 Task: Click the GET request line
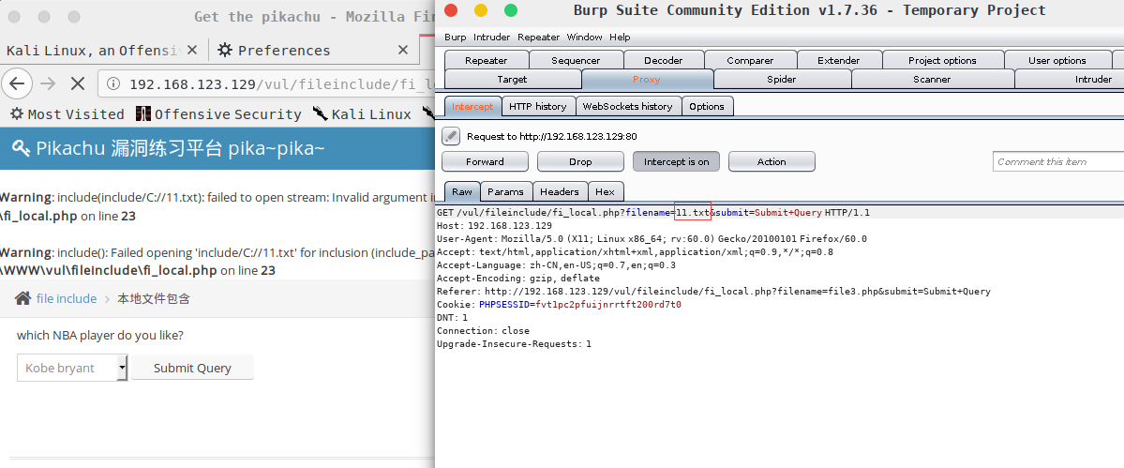tap(653, 213)
